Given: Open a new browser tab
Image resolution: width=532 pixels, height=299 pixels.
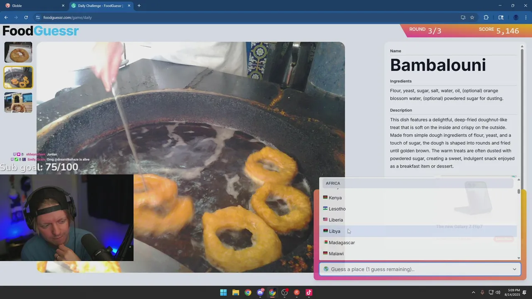Looking at the screenshot, I should pyautogui.click(x=139, y=6).
